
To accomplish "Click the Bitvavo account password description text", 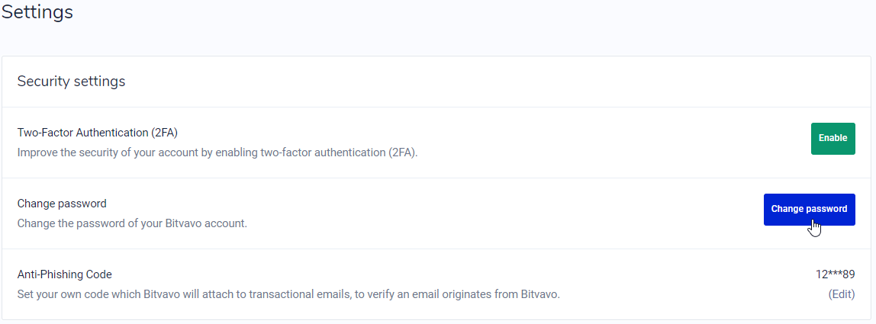I will point(133,223).
